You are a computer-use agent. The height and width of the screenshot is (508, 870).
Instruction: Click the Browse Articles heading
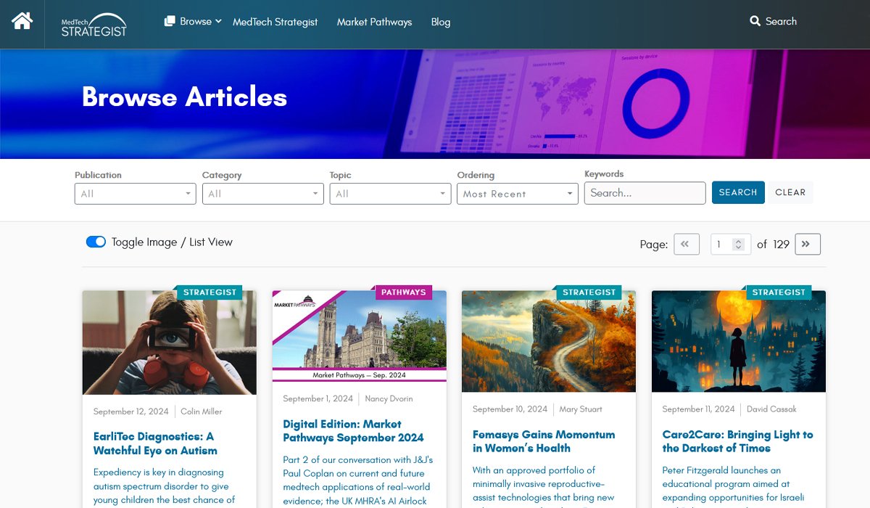(x=184, y=97)
